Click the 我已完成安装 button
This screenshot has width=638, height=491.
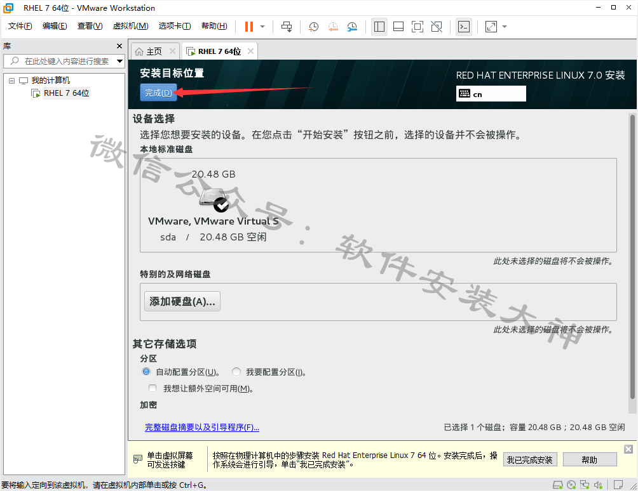530,460
